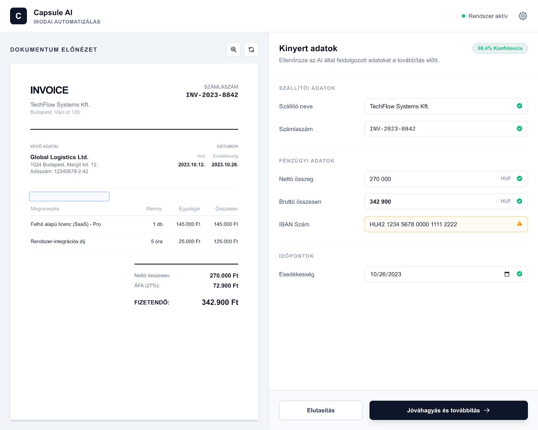The width and height of the screenshot is (538, 430).
Task: Focus the Nettó összeg input field
Action: click(x=430, y=179)
